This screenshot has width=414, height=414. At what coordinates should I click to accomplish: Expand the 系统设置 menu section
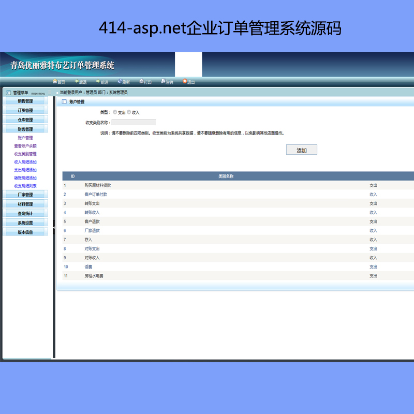(x=25, y=223)
